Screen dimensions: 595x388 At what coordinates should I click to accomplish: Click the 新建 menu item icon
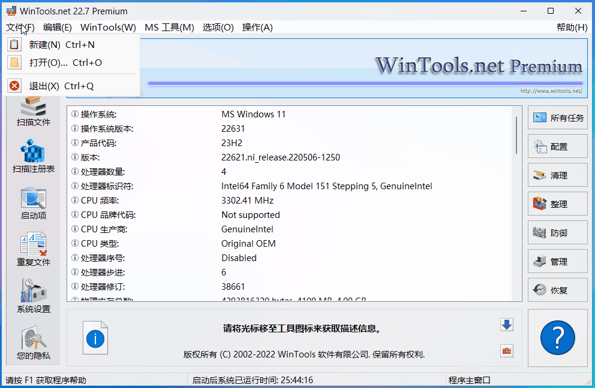tap(14, 44)
